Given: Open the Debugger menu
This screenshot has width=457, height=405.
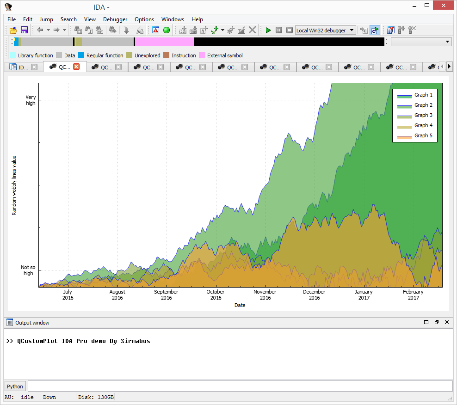Looking at the screenshot, I should click(115, 19).
